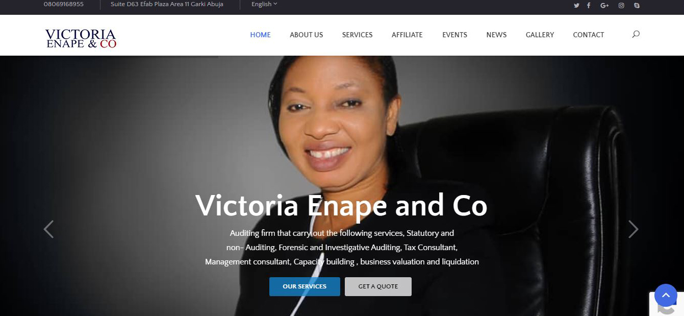
Task: Click the search magnifier icon
Action: click(x=636, y=34)
